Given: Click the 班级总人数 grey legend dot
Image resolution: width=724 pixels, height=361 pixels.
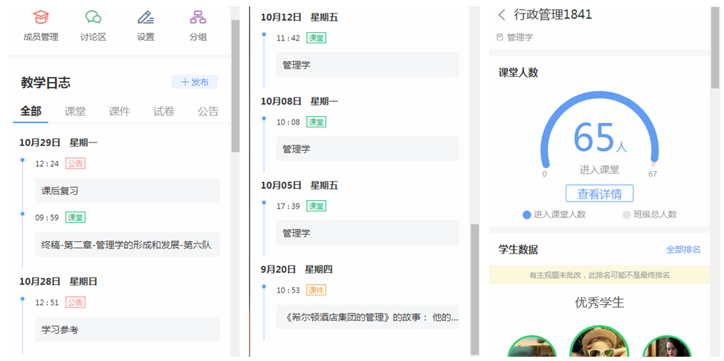Looking at the screenshot, I should [626, 214].
